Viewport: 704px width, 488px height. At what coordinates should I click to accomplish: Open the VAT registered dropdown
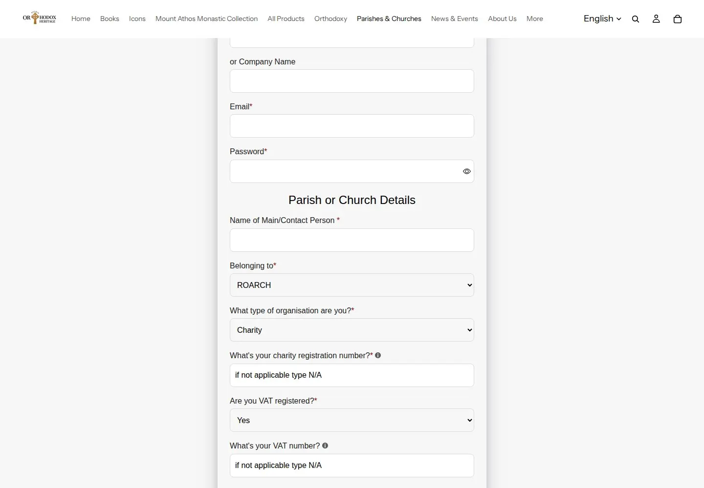point(352,420)
